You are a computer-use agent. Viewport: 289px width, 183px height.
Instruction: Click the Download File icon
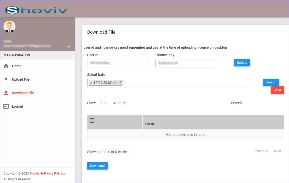[6, 93]
